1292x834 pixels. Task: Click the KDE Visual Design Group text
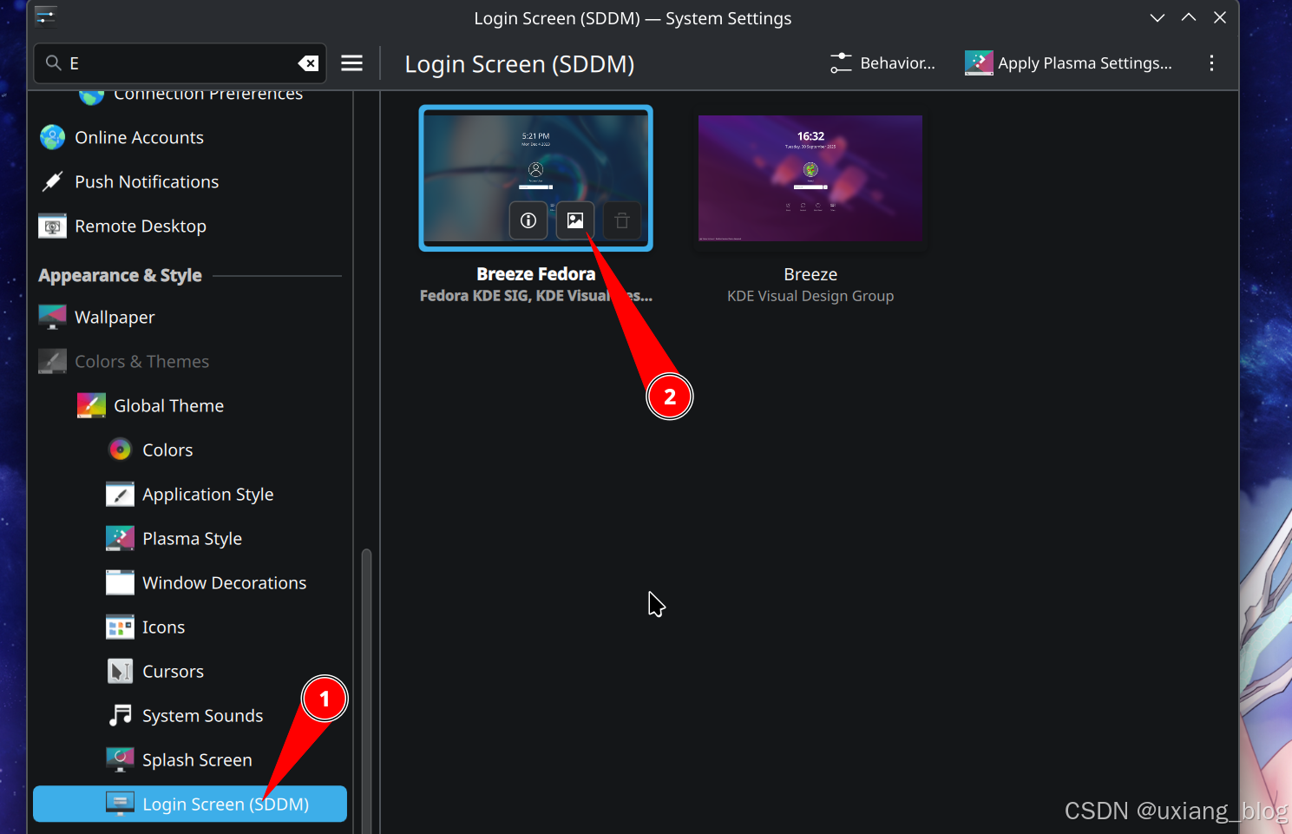click(810, 296)
